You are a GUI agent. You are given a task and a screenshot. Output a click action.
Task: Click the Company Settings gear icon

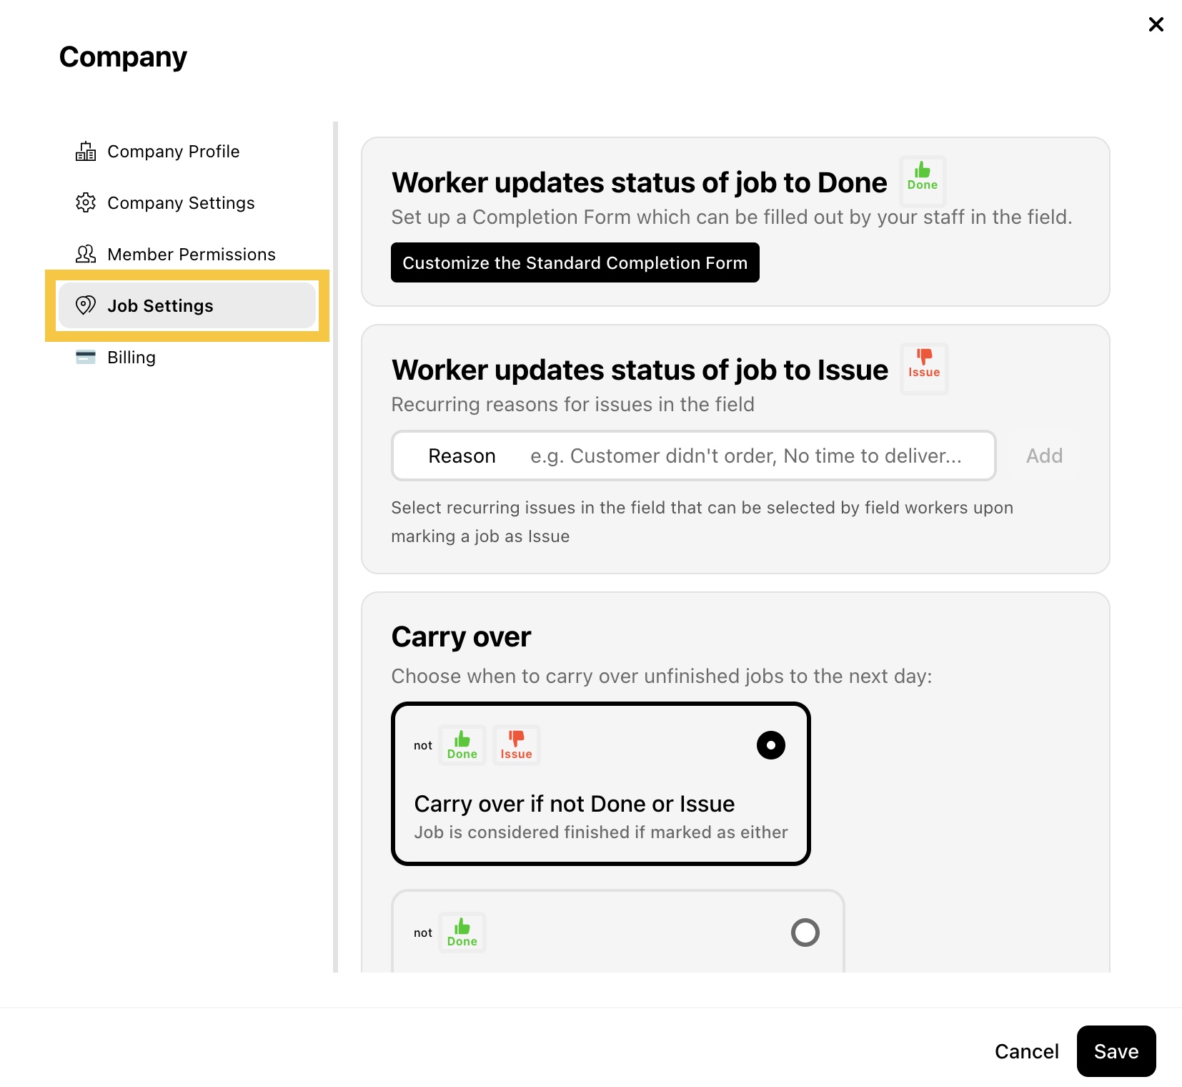click(x=86, y=203)
